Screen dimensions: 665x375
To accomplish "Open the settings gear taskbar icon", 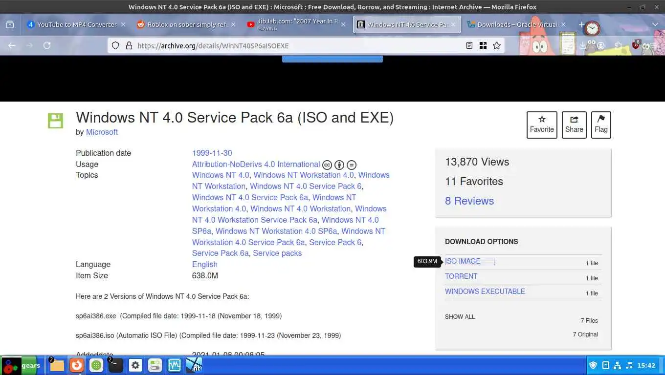I will tap(135, 365).
